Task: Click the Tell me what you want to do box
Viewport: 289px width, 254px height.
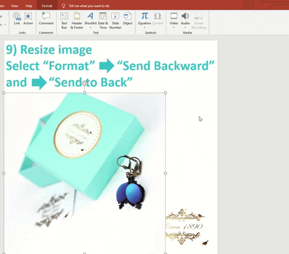Action: click(x=89, y=6)
